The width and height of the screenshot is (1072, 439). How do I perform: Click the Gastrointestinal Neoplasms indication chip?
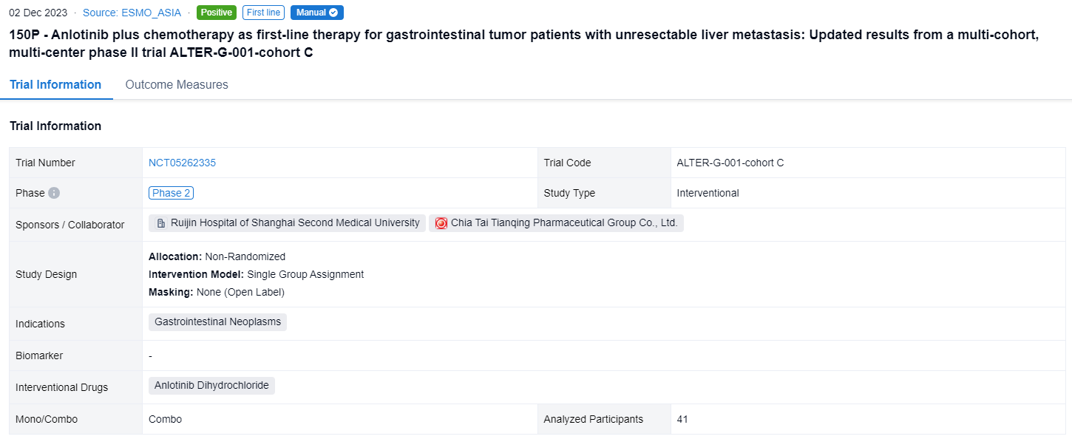217,322
